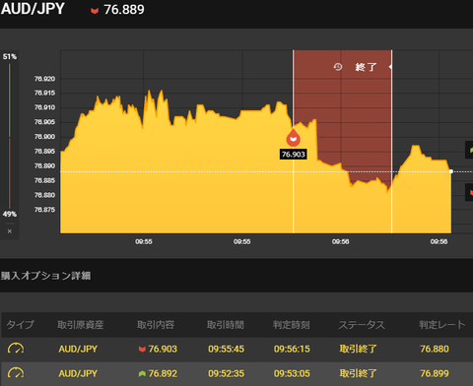Click the red down arrow beside 76.903 in table

pos(142,349)
